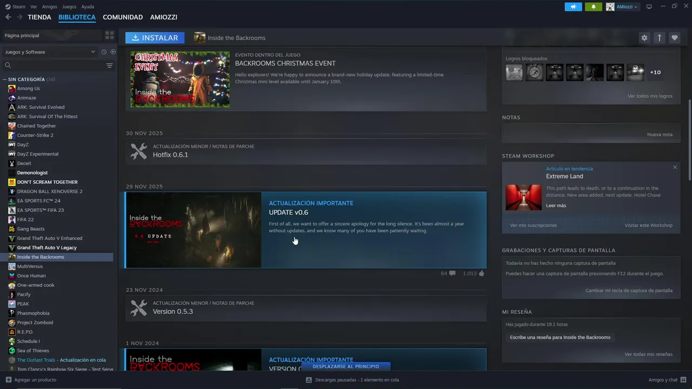Click Ver todos mis logros link
This screenshot has width=692, height=389.
(x=650, y=96)
